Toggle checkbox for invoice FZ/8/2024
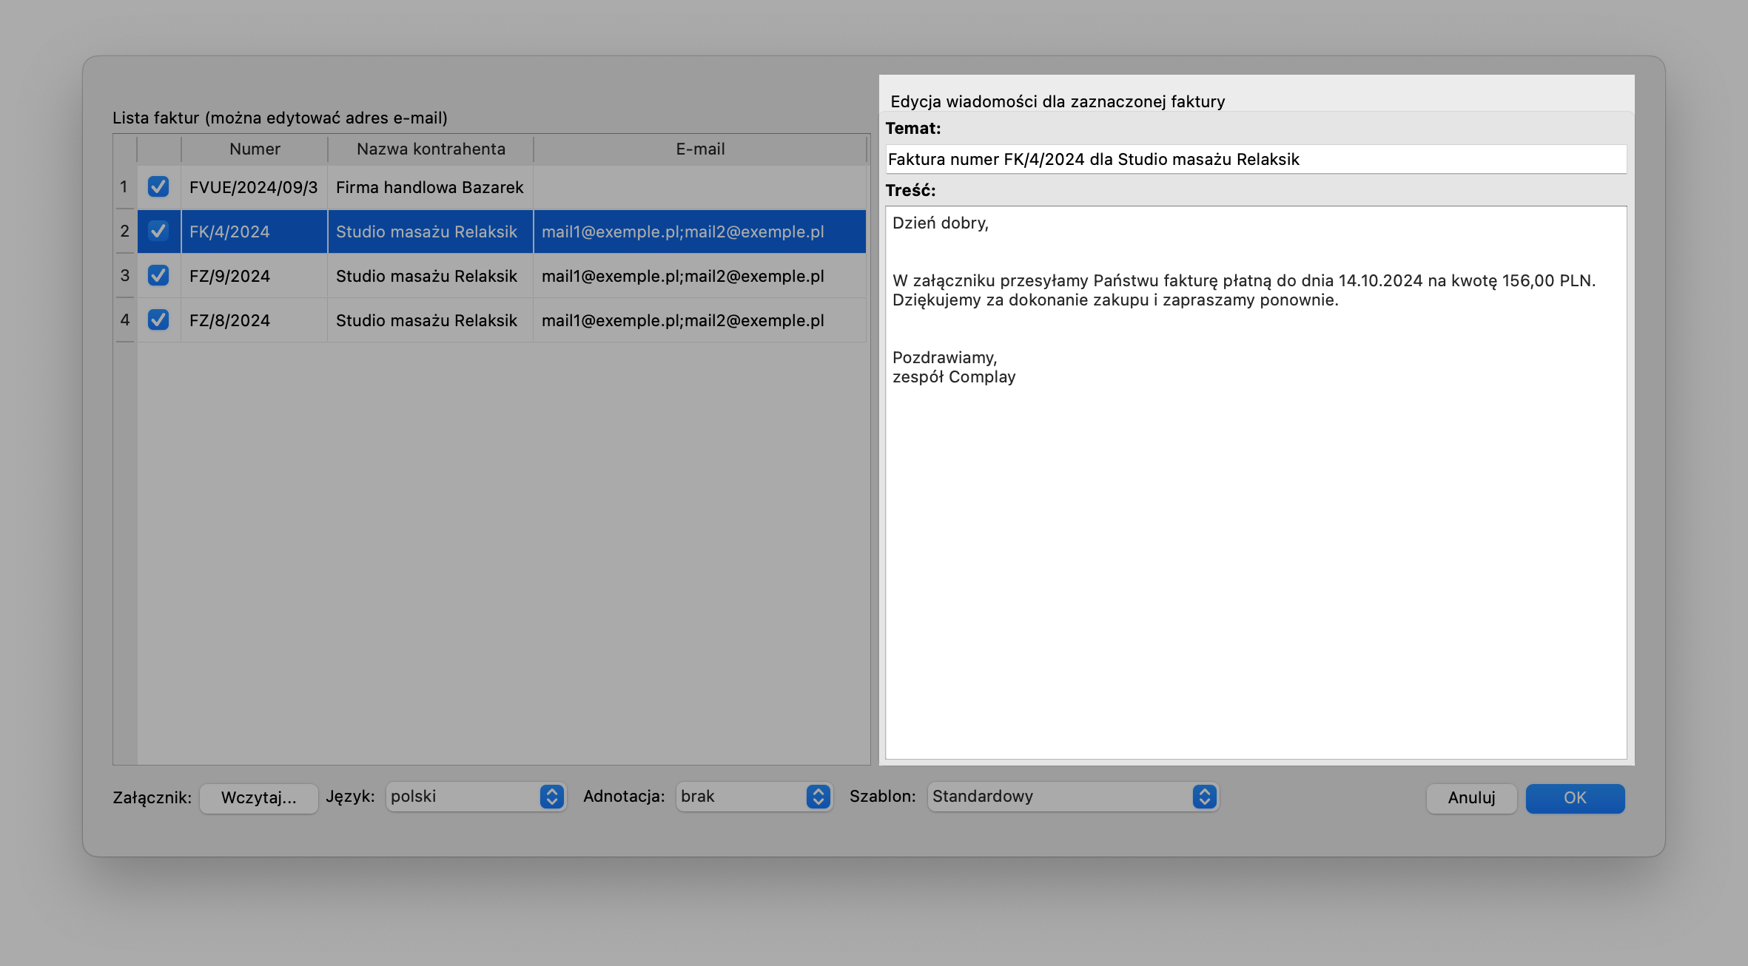 157,320
